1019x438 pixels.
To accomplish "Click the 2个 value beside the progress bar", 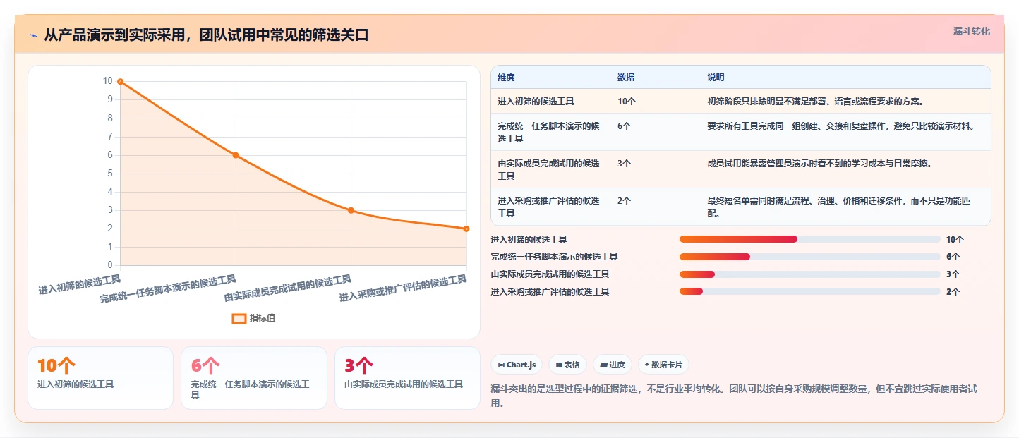I will [x=953, y=292].
